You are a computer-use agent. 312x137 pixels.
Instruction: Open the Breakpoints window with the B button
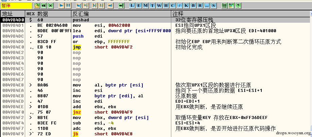pyautogui.click(x=193, y=6)
